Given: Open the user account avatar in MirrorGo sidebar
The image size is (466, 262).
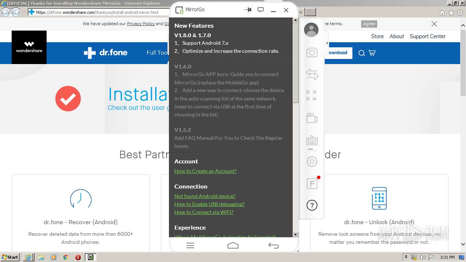Looking at the screenshot, I should pyautogui.click(x=311, y=30).
